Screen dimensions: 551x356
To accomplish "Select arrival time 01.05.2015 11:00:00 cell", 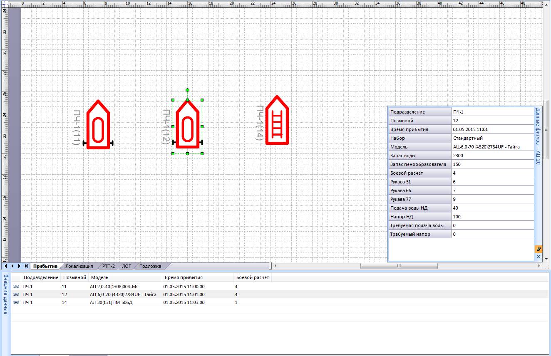I will click(184, 287).
